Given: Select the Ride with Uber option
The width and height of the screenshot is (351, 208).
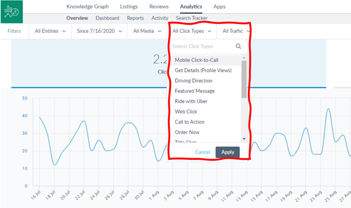Looking at the screenshot, I should coord(206,101).
